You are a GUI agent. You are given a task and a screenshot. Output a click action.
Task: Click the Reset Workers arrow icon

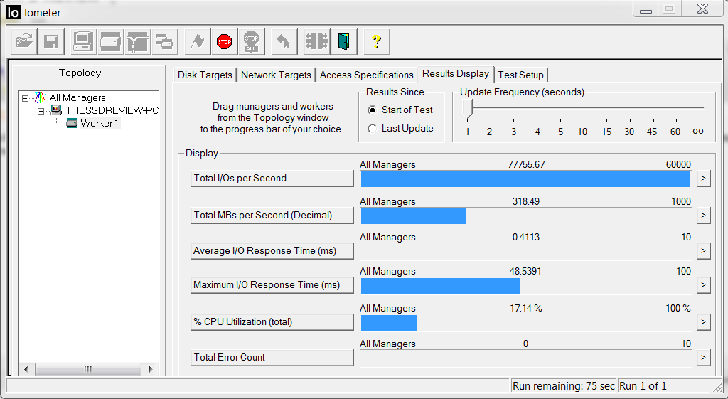282,42
